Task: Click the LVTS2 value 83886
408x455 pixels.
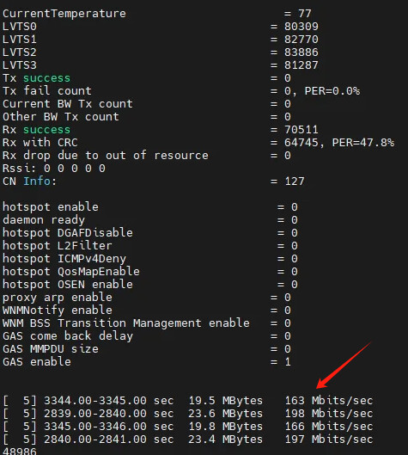Action: click(301, 52)
